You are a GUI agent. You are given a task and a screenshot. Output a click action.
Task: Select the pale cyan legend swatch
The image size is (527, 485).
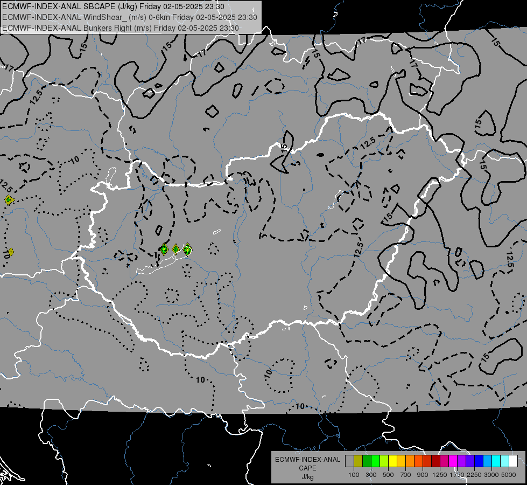tap(505, 461)
